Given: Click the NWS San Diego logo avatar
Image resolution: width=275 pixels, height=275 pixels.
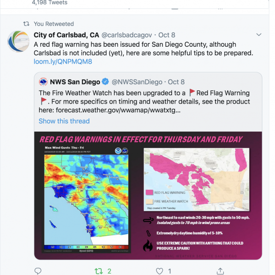Looking at the screenshot, I should [x=43, y=82].
